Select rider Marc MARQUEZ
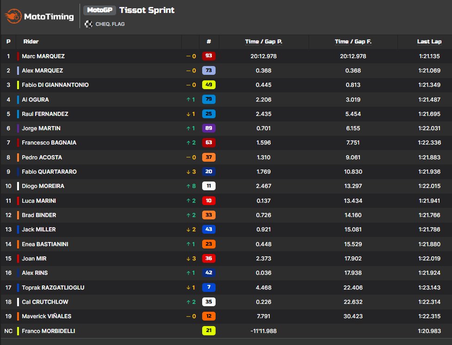The image size is (452, 345). pos(43,56)
